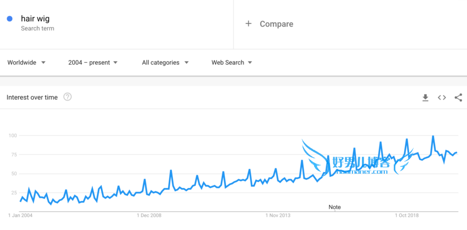
Task: Open help for Interest over time
Action: [x=67, y=97]
